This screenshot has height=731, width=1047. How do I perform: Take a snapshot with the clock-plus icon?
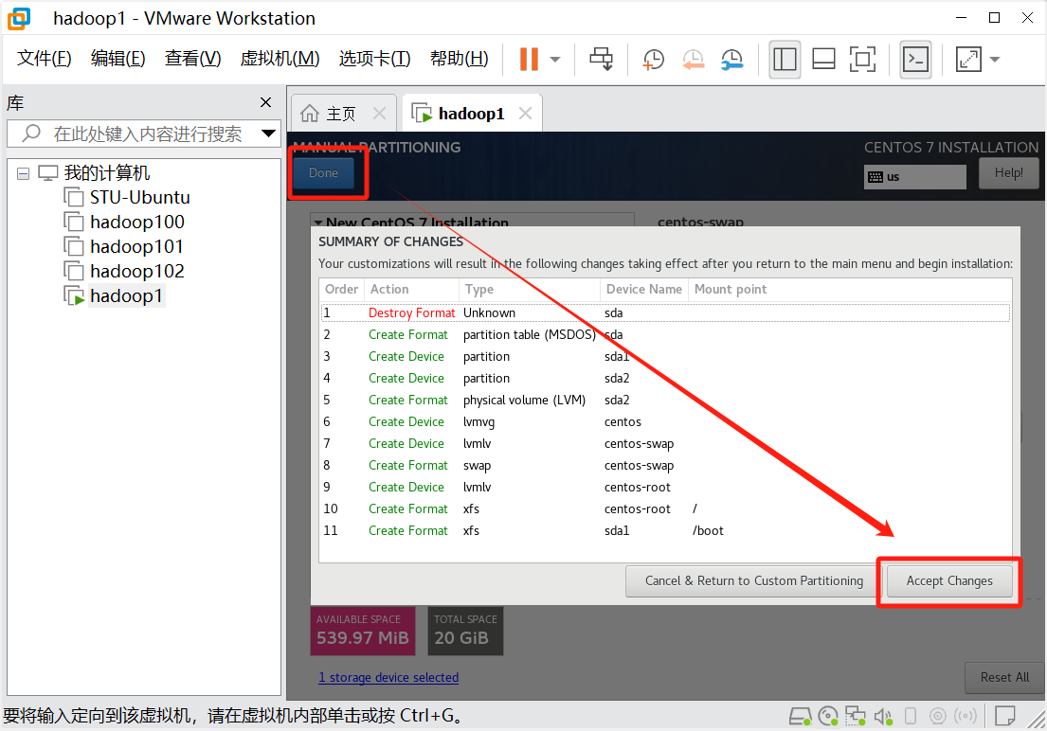click(653, 60)
